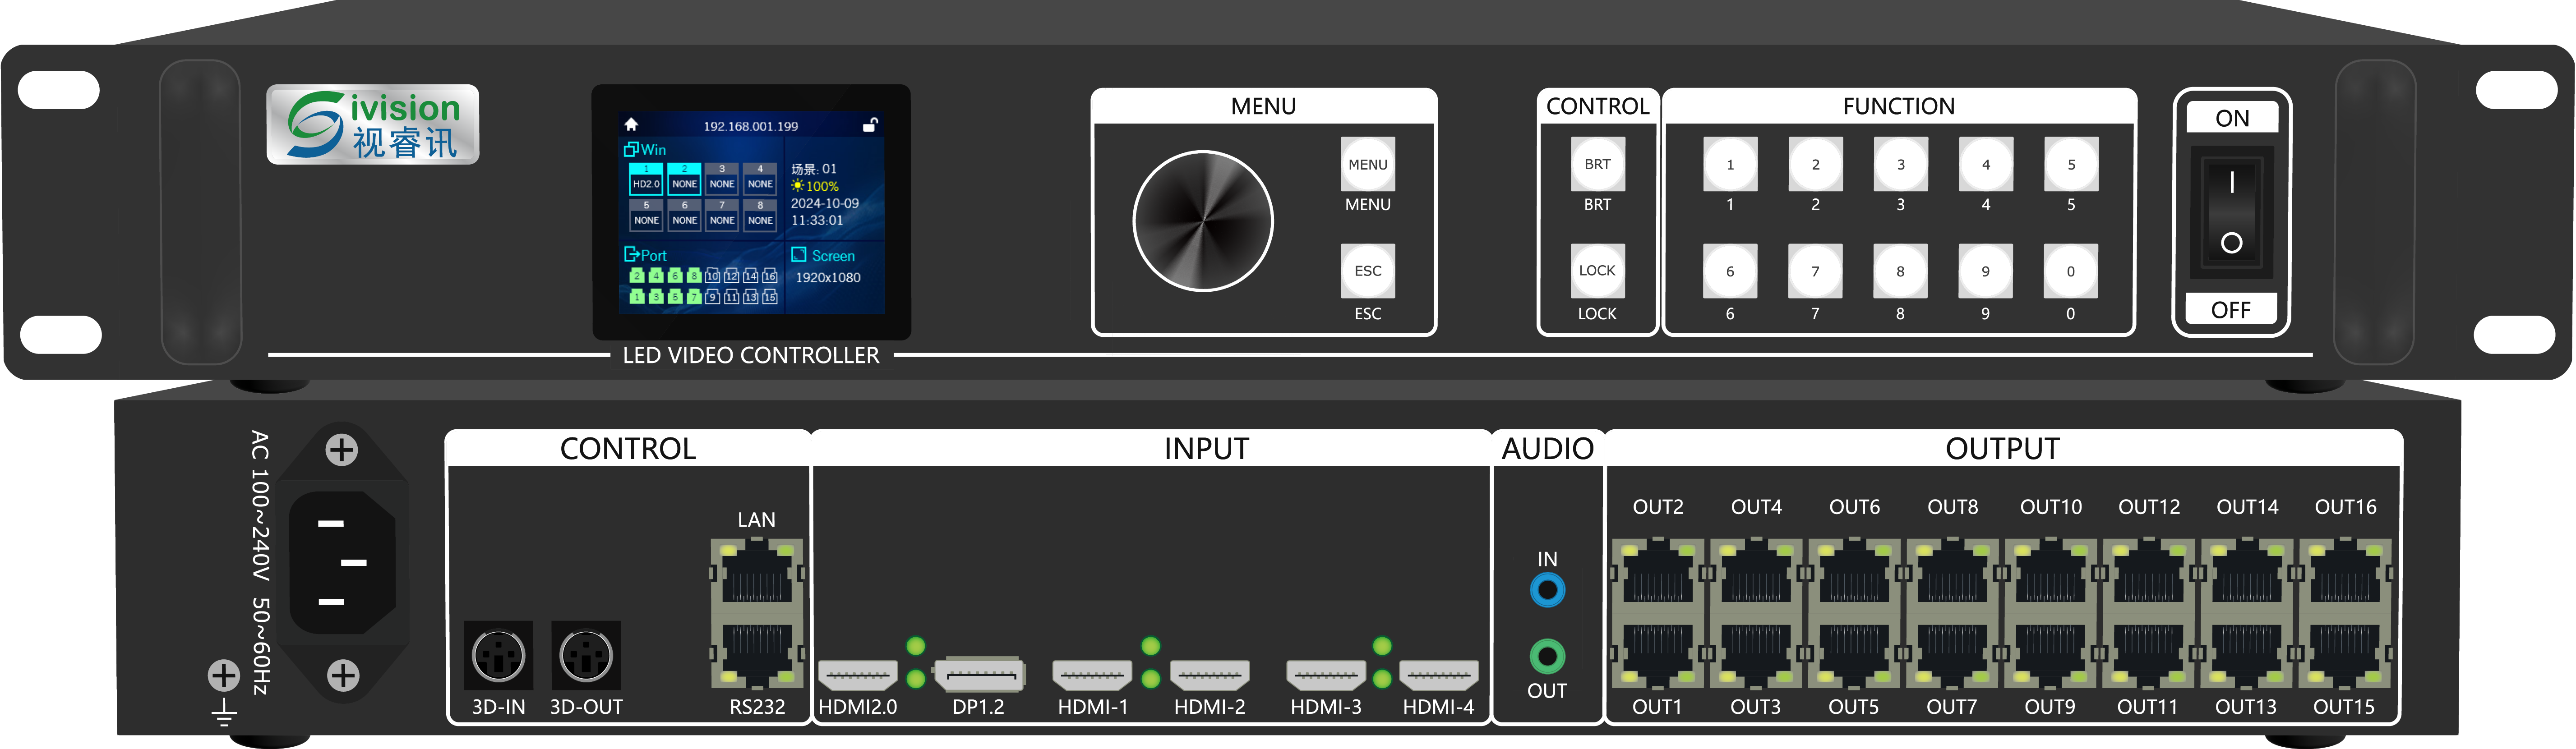Select window tile 4 on the LCD
The image size is (2576, 749).
click(760, 180)
